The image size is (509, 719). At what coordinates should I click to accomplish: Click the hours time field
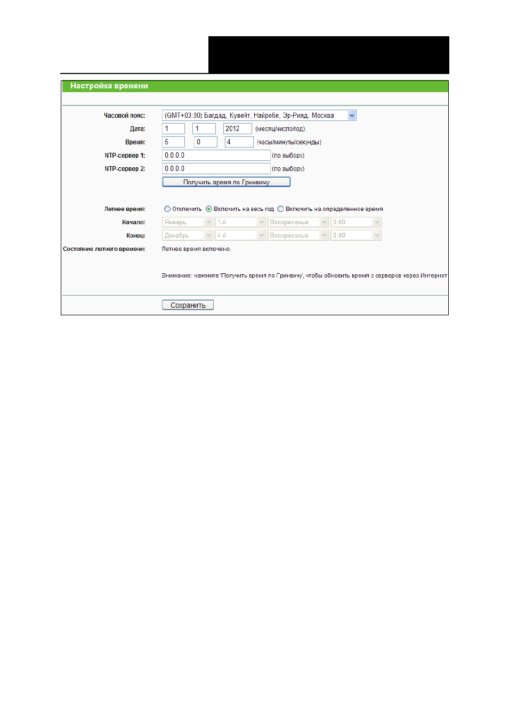pos(173,142)
